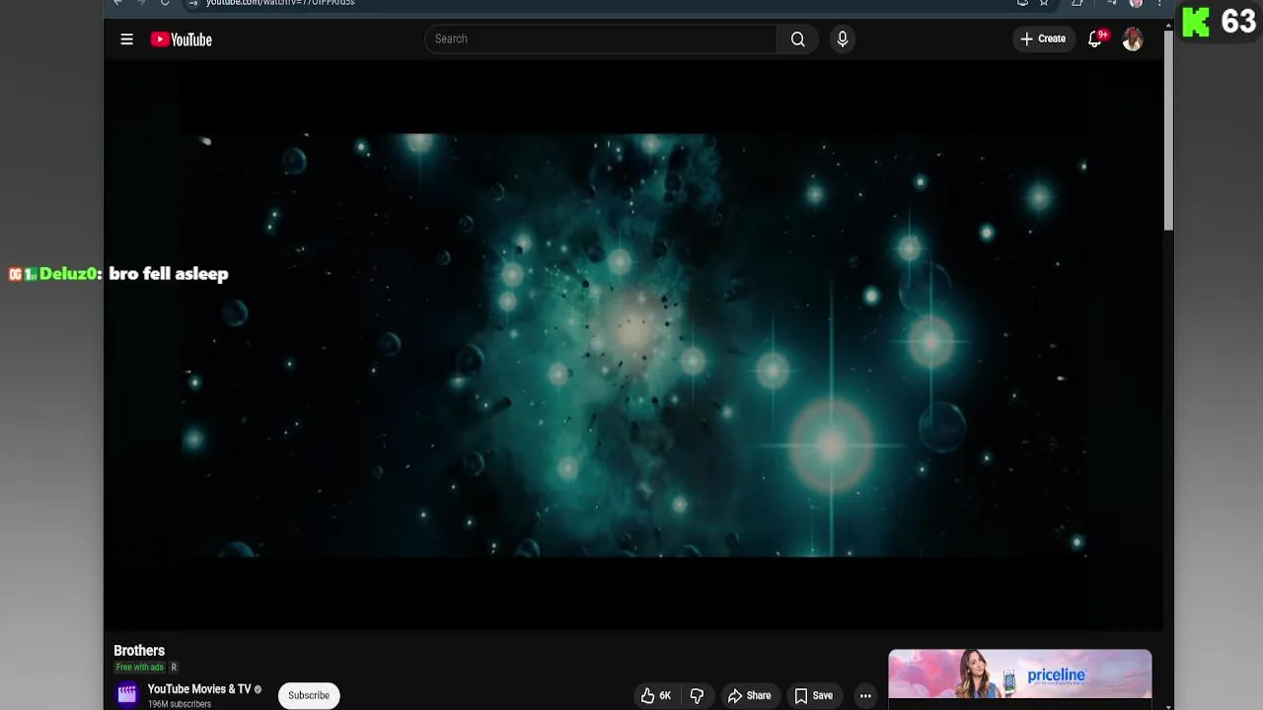The image size is (1263, 710).
Task: Click the R rating badge
Action: [174, 668]
